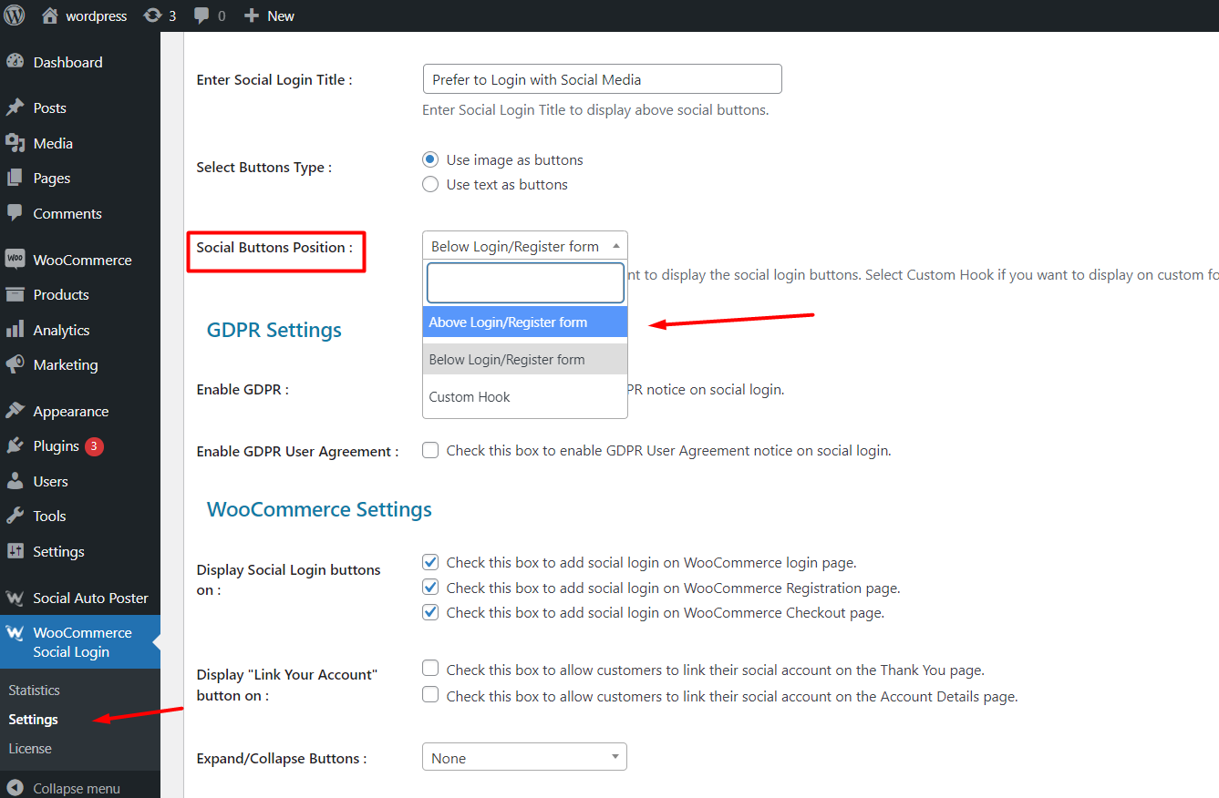Viewport: 1219px width, 798px height.
Task: Select 'Use text as buttons' radio
Action: click(x=430, y=184)
